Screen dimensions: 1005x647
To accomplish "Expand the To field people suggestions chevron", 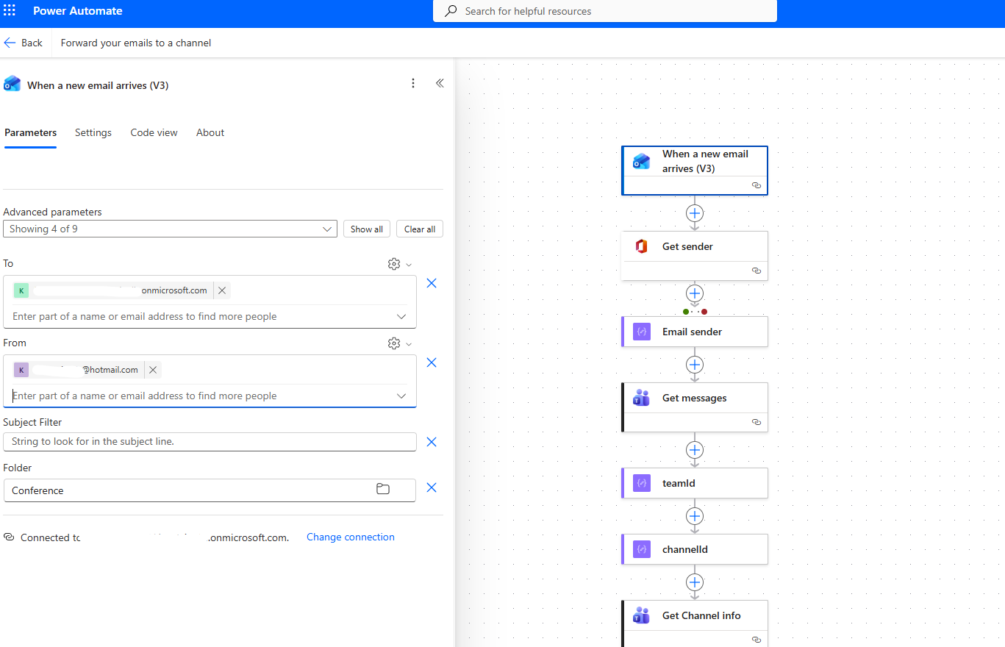I will [401, 317].
